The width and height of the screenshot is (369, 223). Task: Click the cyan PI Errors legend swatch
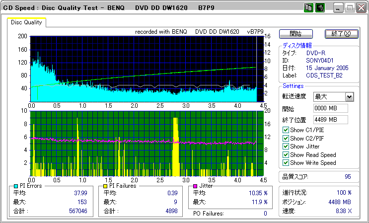coord(16,186)
